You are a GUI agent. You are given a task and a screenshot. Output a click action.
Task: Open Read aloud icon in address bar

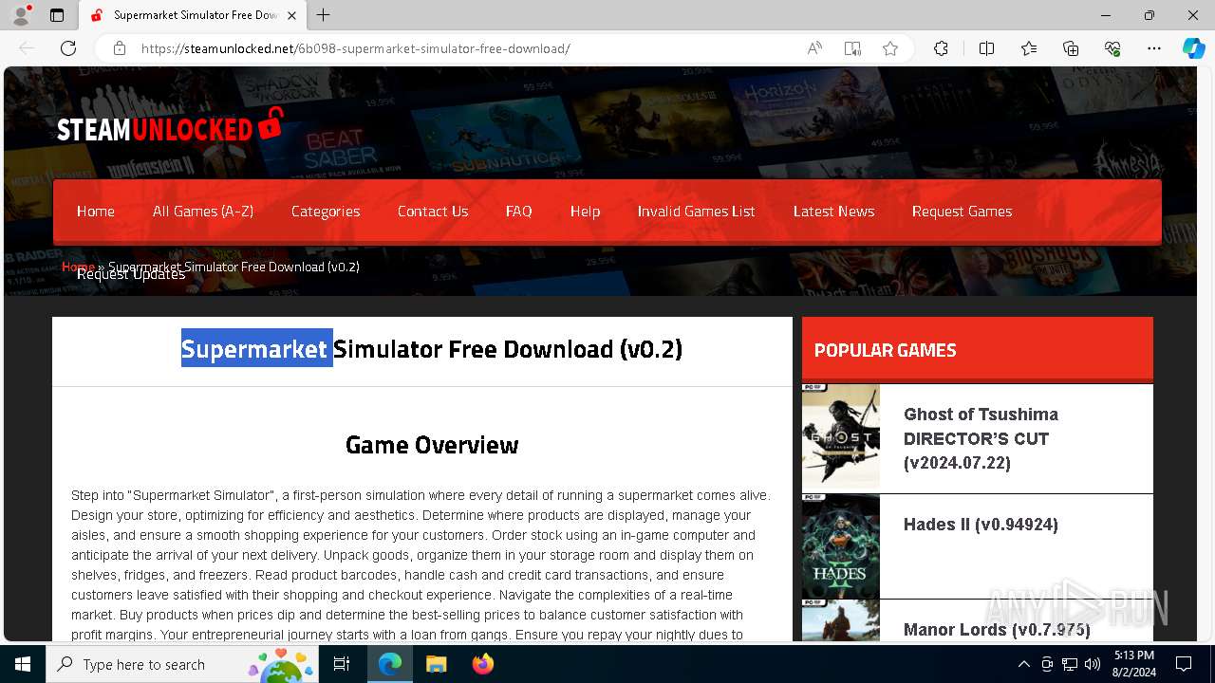[814, 48]
